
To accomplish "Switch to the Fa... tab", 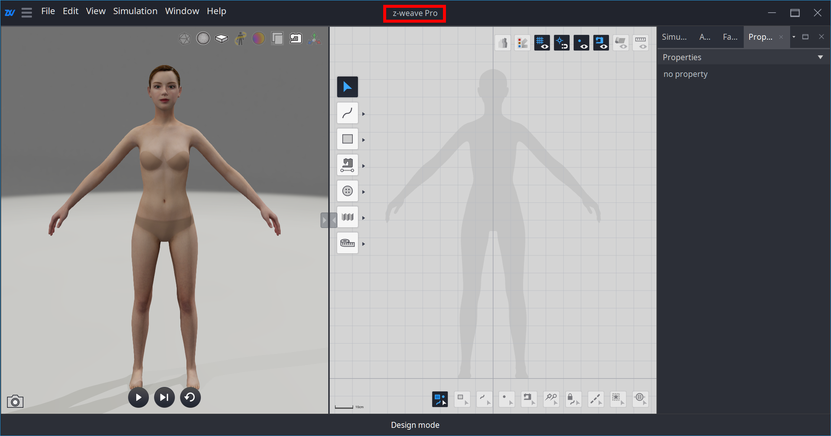I will pos(730,37).
